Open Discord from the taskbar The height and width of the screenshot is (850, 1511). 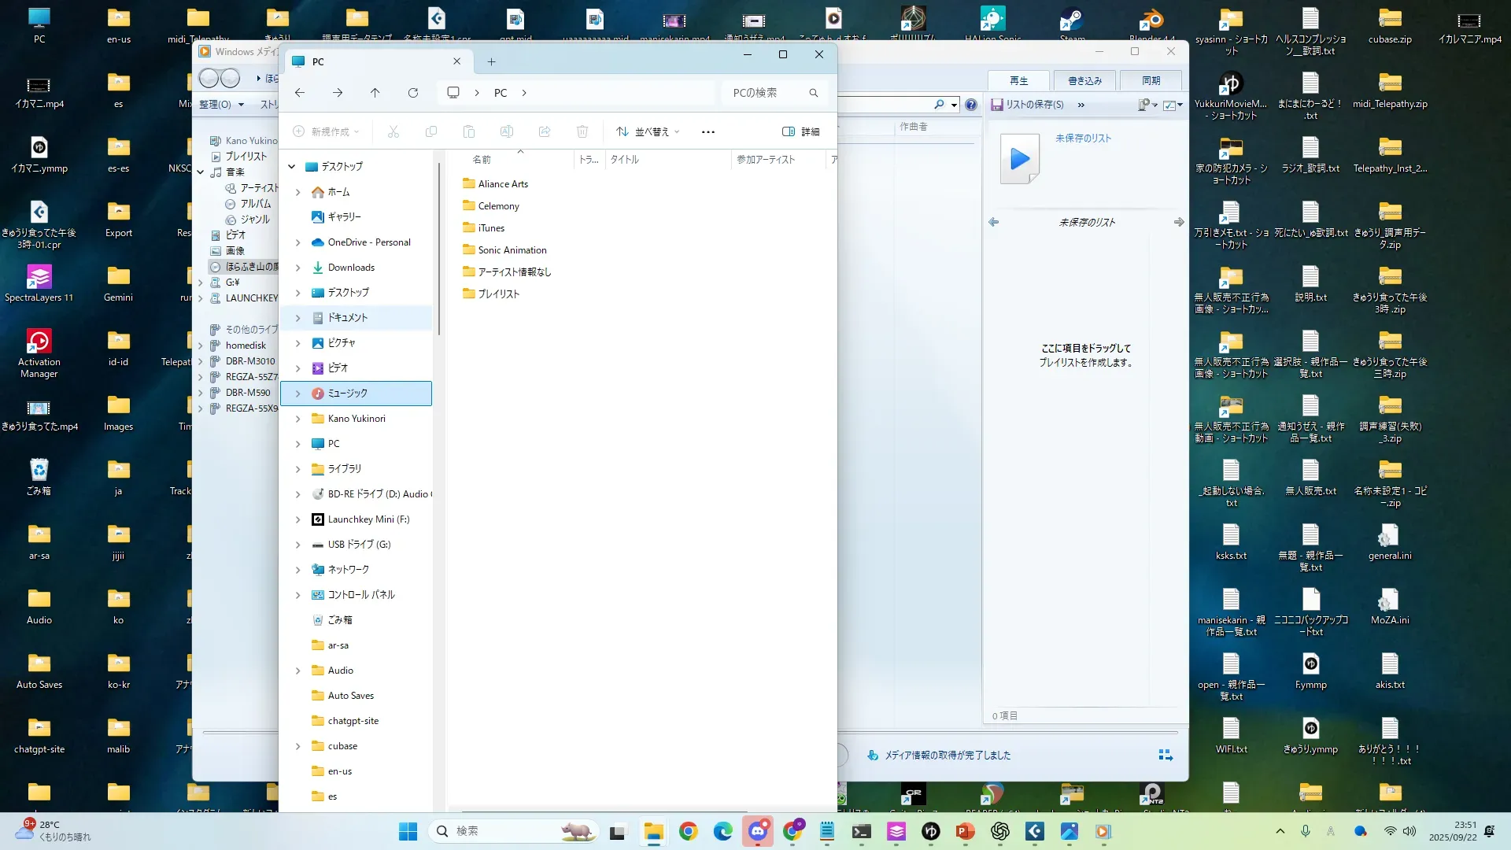click(x=758, y=831)
